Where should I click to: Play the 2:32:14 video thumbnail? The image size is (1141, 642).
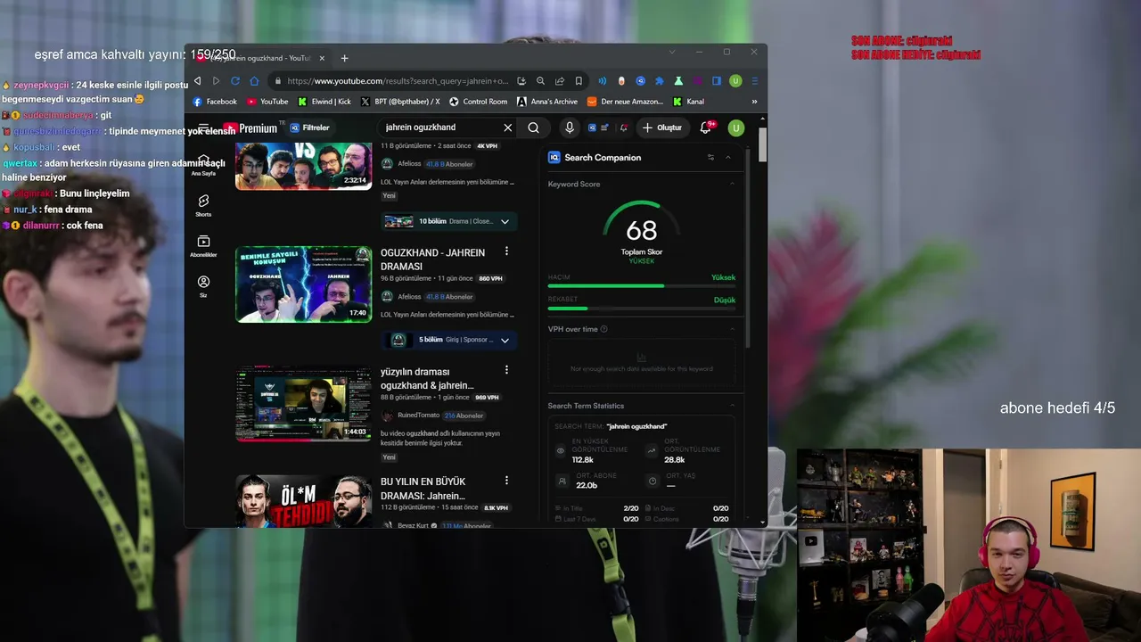(303, 165)
